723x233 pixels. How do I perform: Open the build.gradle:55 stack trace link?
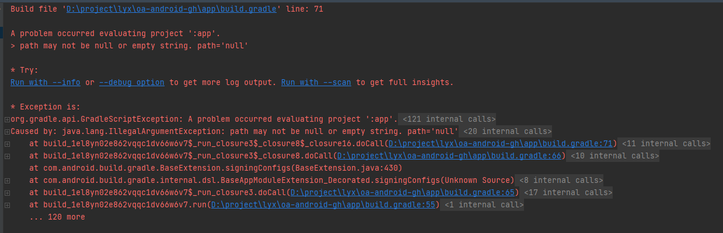324,205
